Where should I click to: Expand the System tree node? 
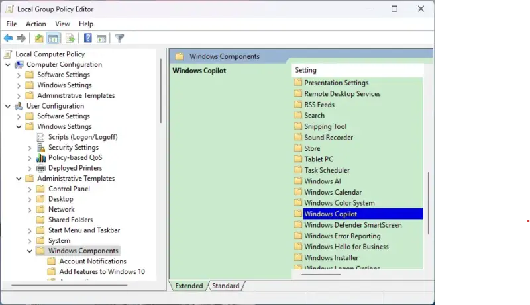coord(30,241)
